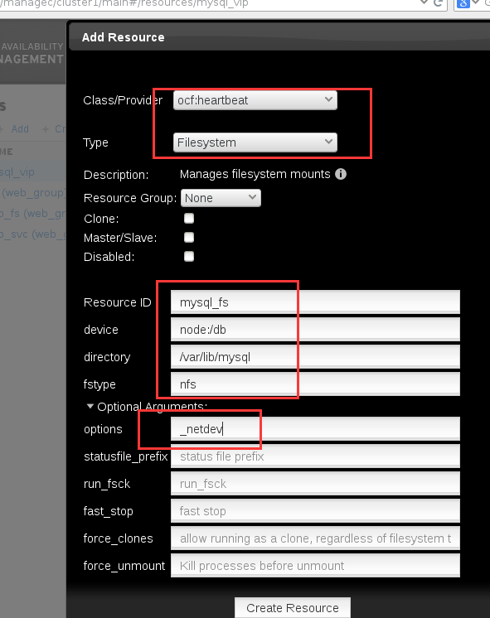Click the directory field /var/lib/mysql

coord(315,357)
